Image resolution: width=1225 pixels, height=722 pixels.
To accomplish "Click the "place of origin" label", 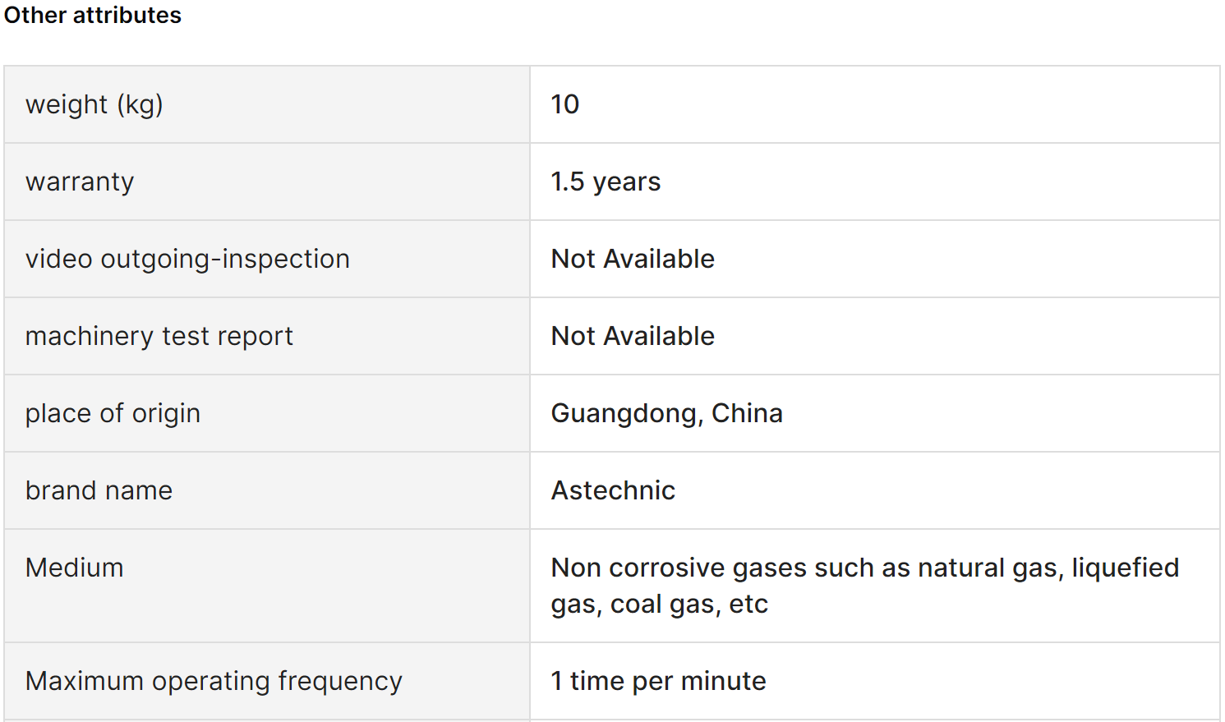I will 113,414.
